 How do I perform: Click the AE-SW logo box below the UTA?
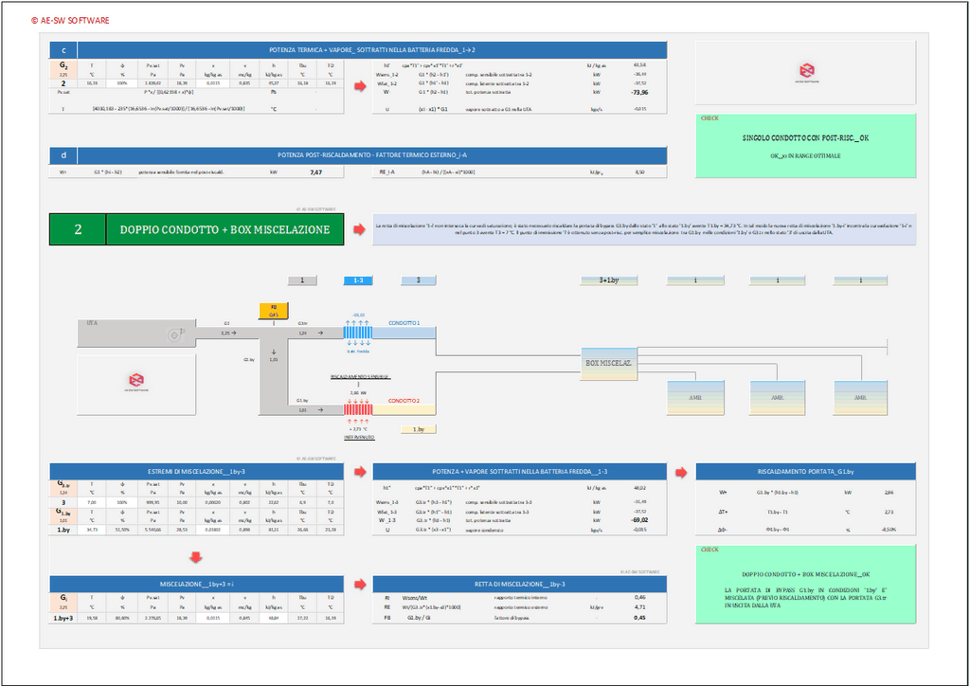(x=137, y=380)
